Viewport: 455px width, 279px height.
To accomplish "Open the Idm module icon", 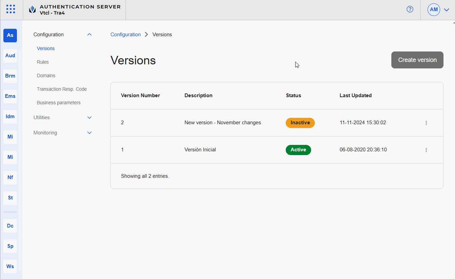I will click(x=10, y=116).
